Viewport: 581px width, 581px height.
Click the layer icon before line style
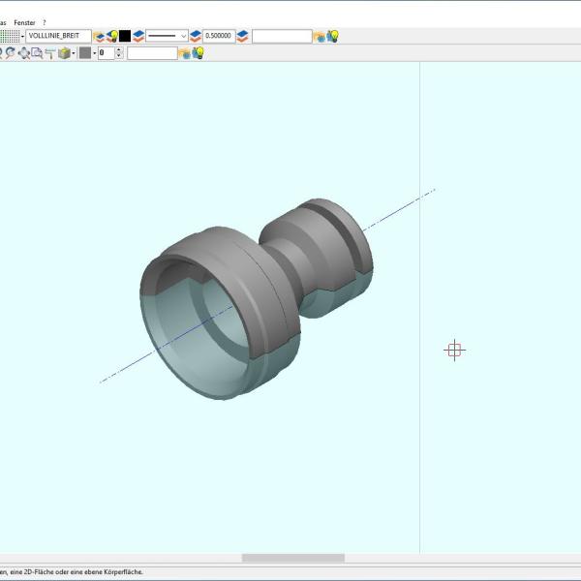[138, 37]
